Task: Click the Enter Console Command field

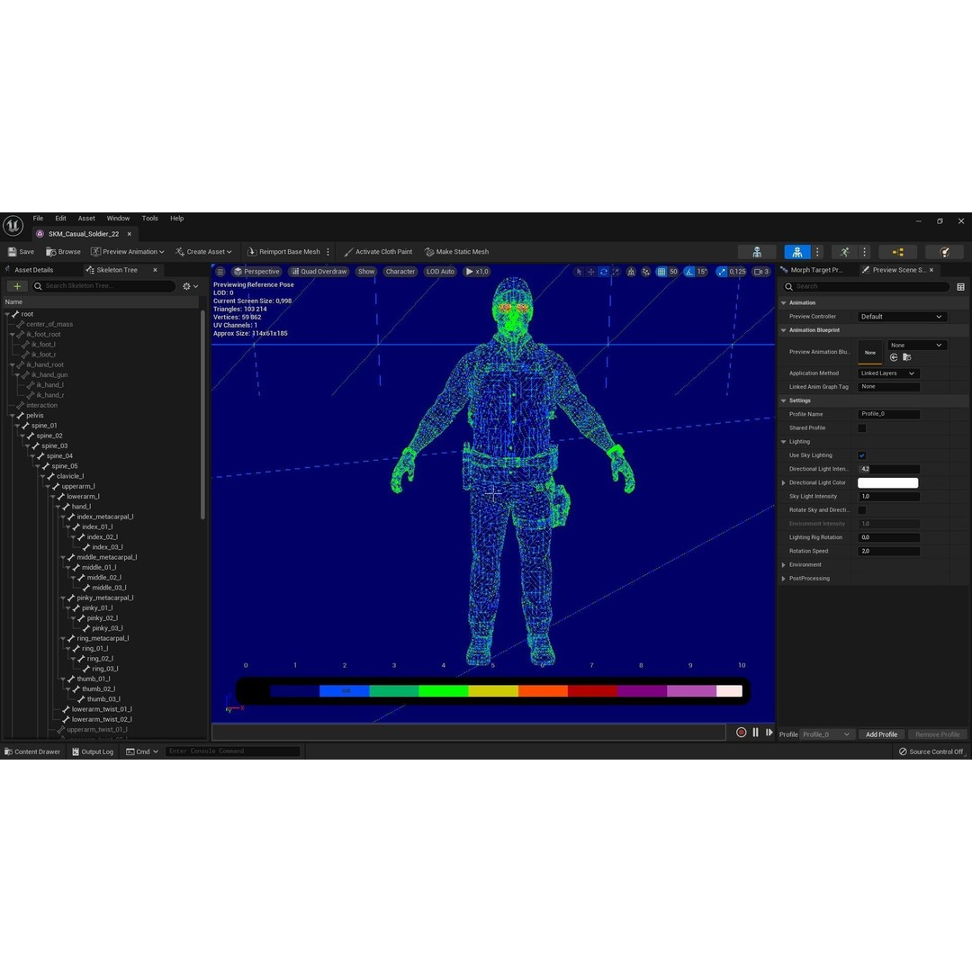Action: click(232, 751)
